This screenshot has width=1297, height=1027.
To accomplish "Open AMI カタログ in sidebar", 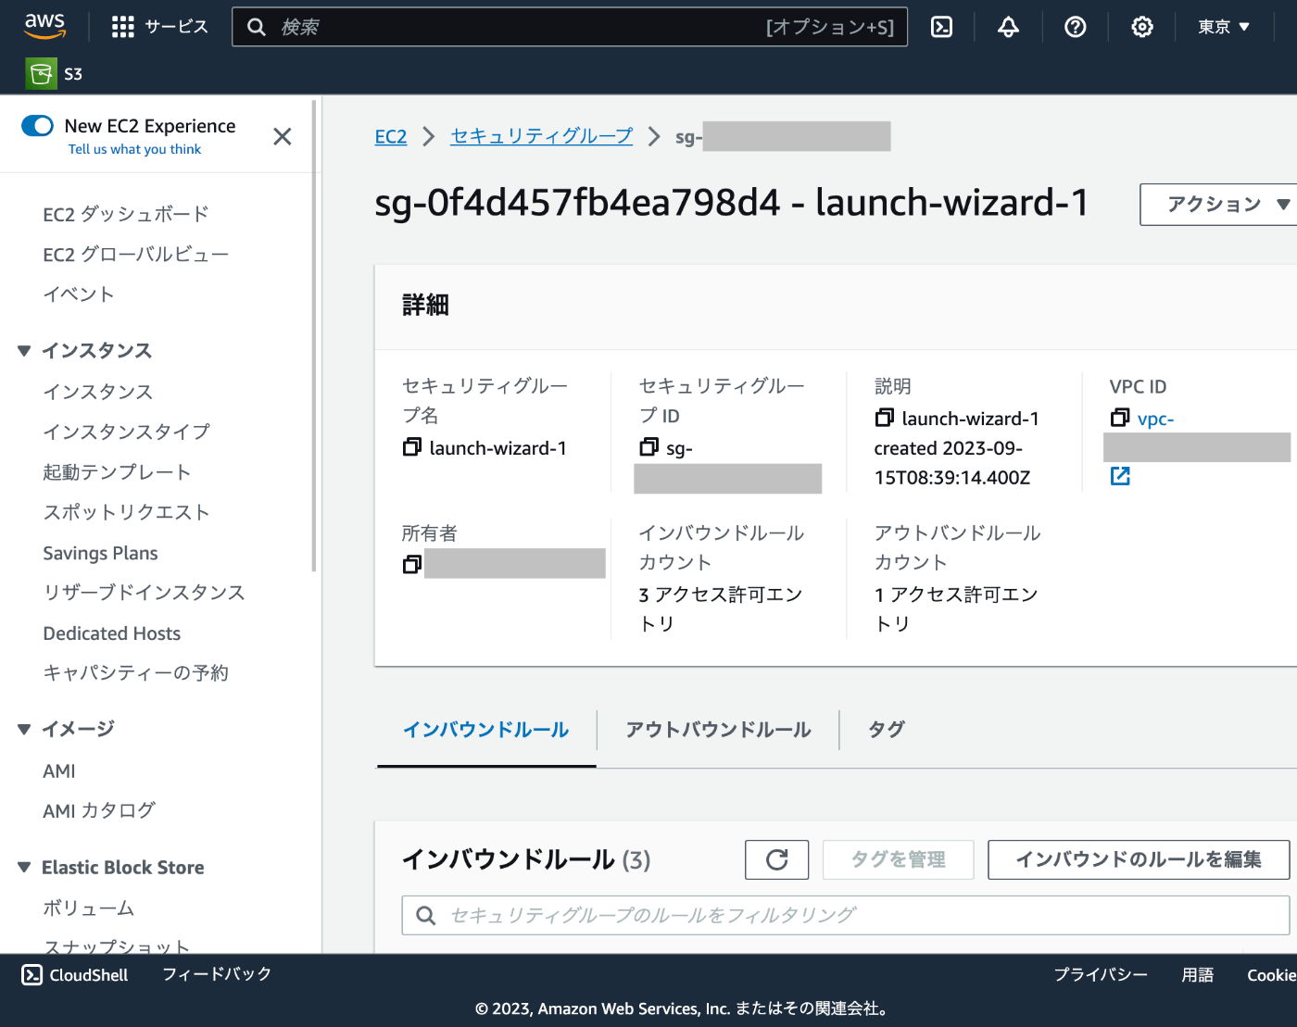I will [x=99, y=811].
